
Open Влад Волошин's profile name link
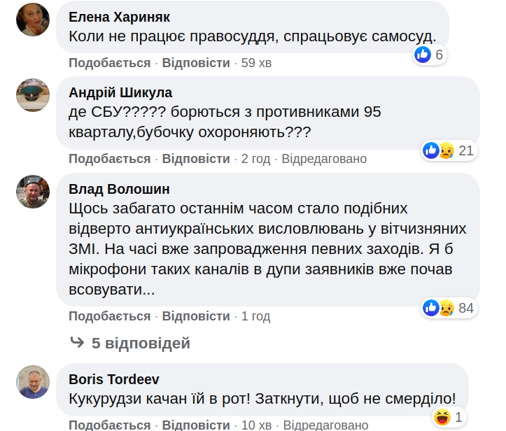(119, 190)
